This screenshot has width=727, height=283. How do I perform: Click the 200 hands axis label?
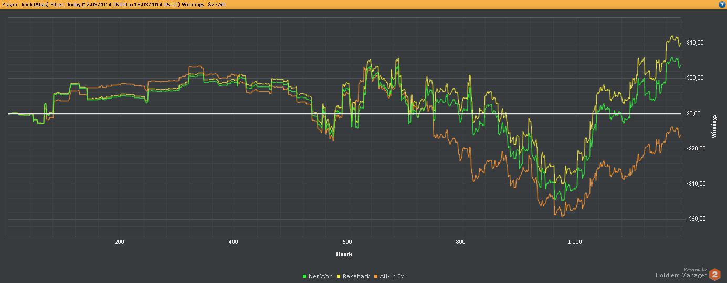[120, 242]
